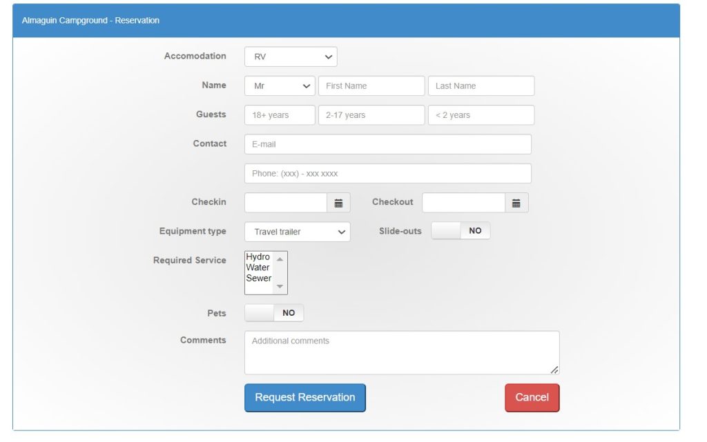Click the Phone number field
The width and height of the screenshot is (707, 442).
[387, 174]
